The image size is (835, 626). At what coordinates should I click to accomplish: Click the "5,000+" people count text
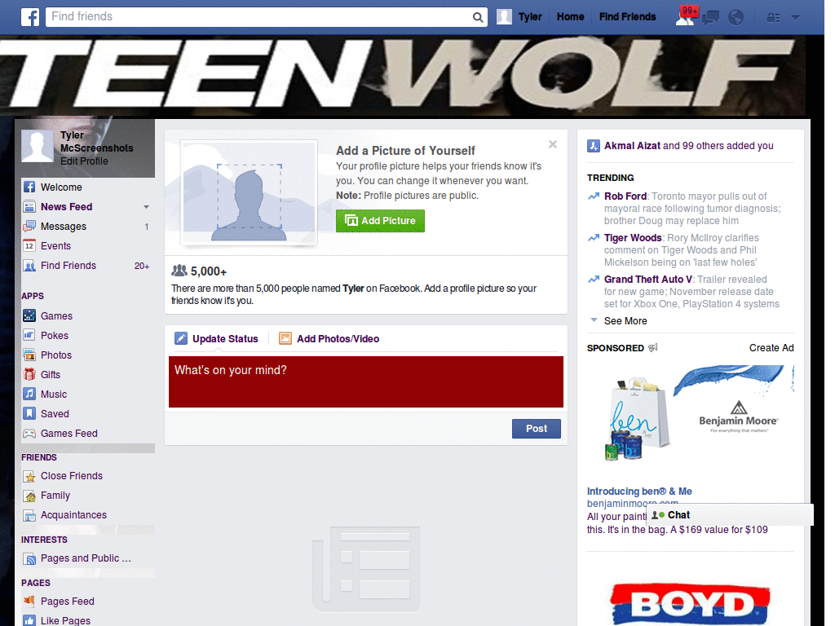pos(209,271)
